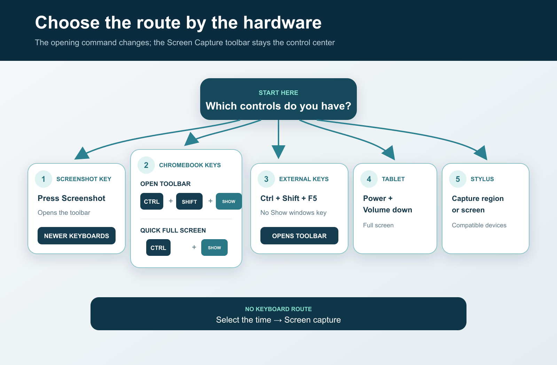Click the number 5 badge on Stylus card
This screenshot has width=557, height=365.
[x=458, y=179]
